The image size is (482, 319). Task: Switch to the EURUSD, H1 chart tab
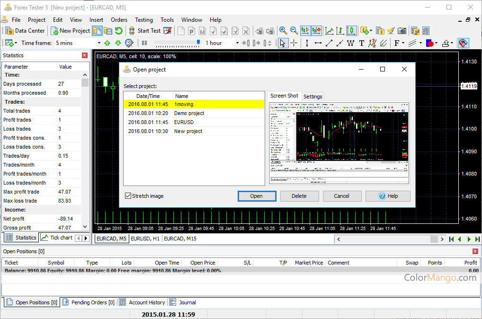(x=145, y=239)
